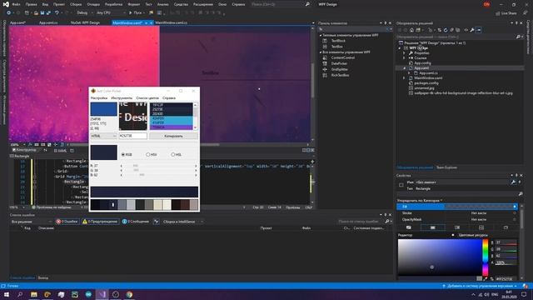
Task: Click the bright blue preview swatch in color picker
Action: 103,109
